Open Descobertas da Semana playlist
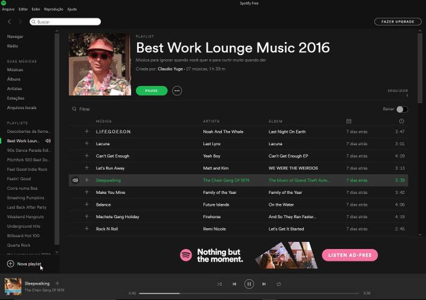 tap(29, 131)
